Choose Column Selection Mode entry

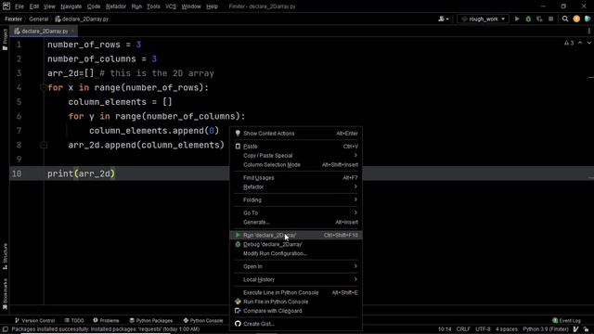(x=296, y=165)
